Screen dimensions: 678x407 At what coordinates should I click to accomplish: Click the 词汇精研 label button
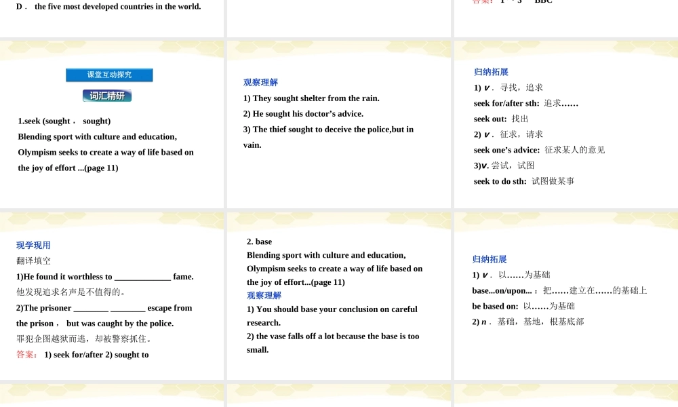[x=107, y=96]
